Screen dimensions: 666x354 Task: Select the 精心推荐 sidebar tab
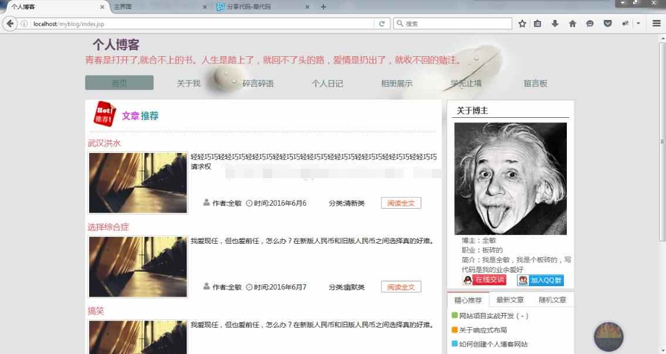(x=468, y=300)
